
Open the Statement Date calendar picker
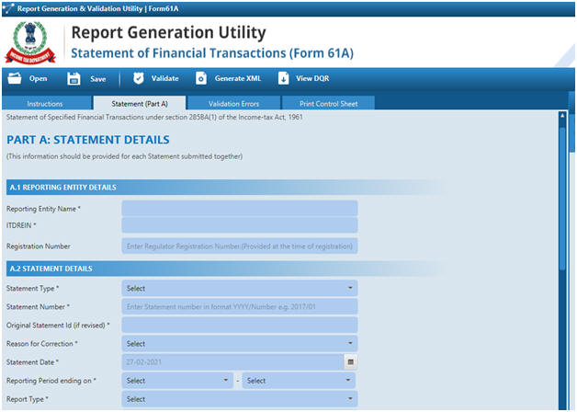point(350,362)
